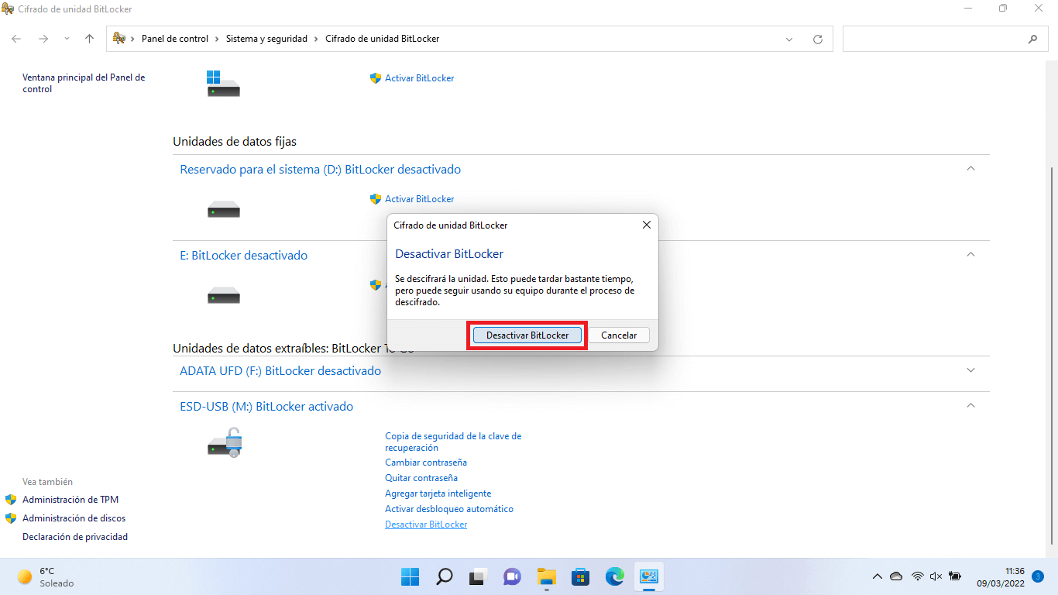The image size is (1058, 595).
Task: Click the OneDrive cloud tray icon
Action: pos(896,576)
